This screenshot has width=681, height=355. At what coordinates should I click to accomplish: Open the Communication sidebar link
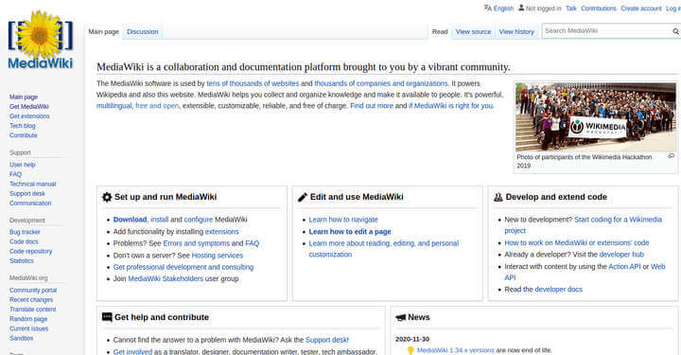tap(30, 203)
